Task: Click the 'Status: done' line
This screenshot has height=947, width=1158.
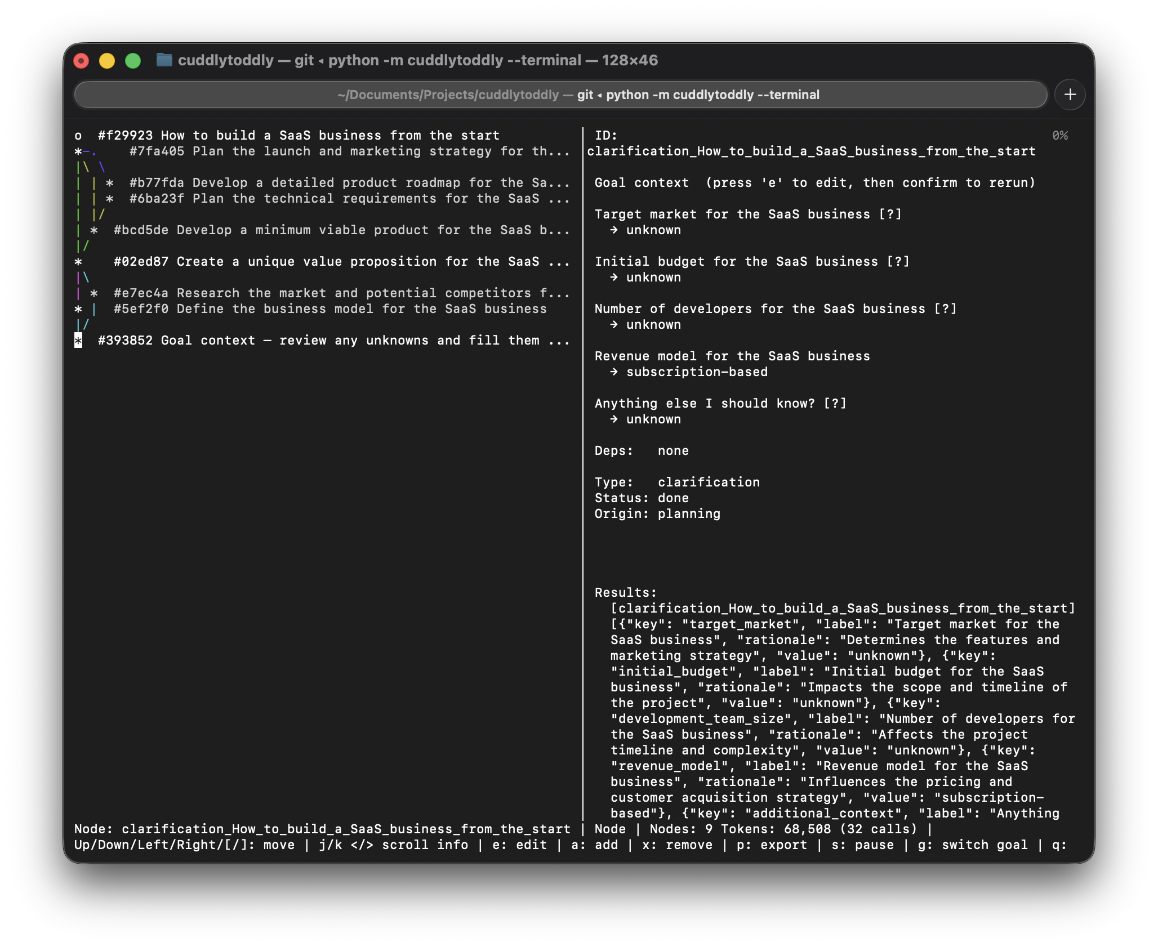Action: click(x=642, y=498)
